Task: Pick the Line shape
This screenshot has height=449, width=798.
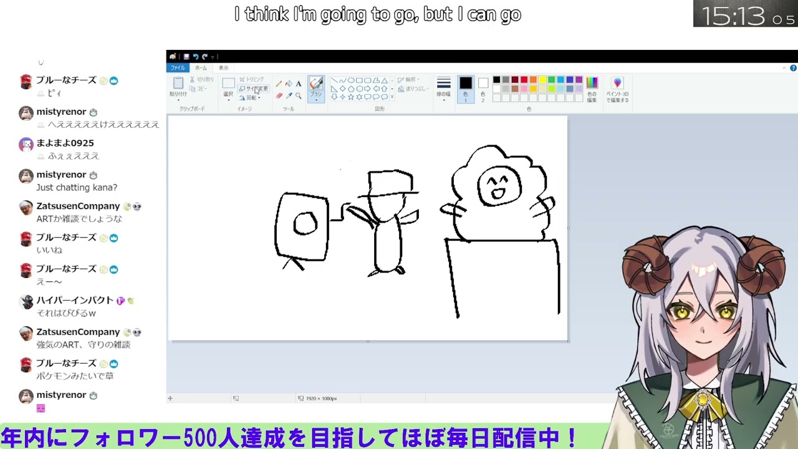Action: tap(334, 80)
